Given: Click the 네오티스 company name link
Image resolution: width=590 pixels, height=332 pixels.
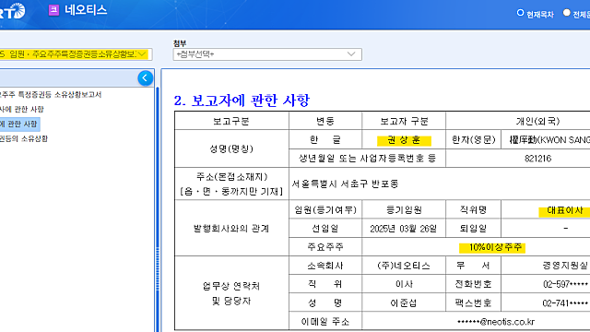Looking at the screenshot, I should [86, 10].
